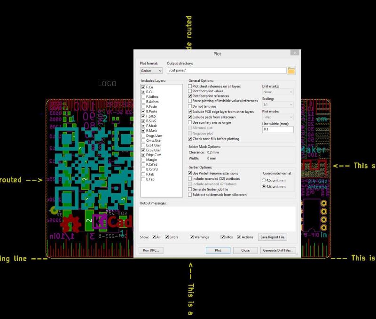Select 4.5, unit mm coordinate format
This screenshot has width=376, height=319.
tap(264, 180)
